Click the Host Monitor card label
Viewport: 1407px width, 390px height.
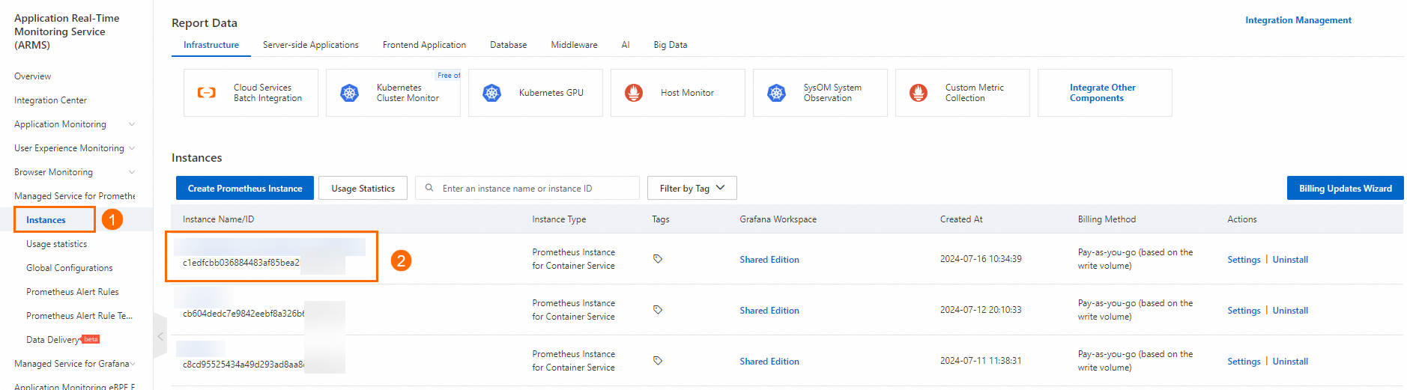pos(687,93)
